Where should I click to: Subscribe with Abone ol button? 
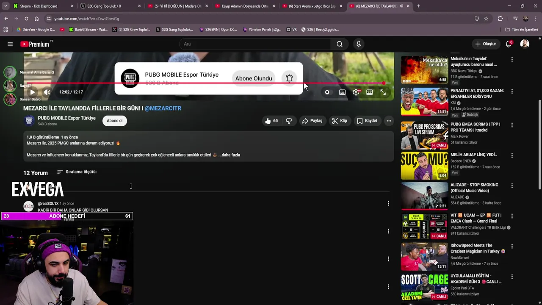click(x=114, y=121)
